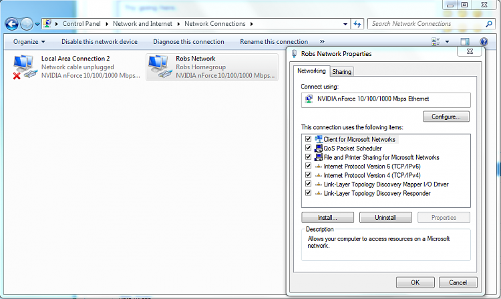Switch to the Sharing tab
This screenshot has height=299, width=501.
click(341, 72)
